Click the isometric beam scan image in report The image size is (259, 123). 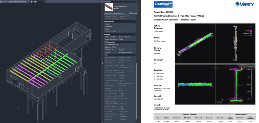tap(195, 44)
